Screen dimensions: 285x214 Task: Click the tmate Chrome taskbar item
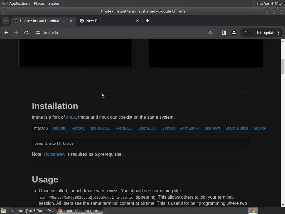coord(80,211)
